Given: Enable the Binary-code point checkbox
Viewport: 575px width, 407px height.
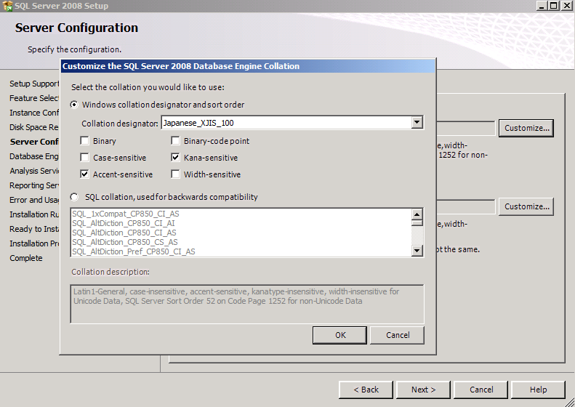Looking at the screenshot, I should pyautogui.click(x=175, y=141).
